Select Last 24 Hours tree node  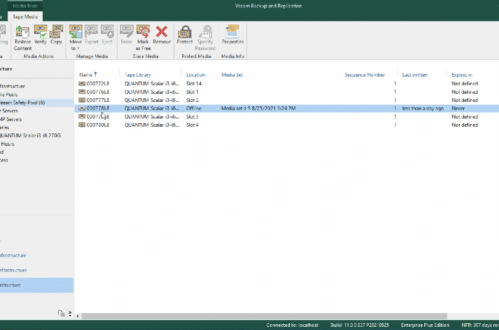(7, 144)
